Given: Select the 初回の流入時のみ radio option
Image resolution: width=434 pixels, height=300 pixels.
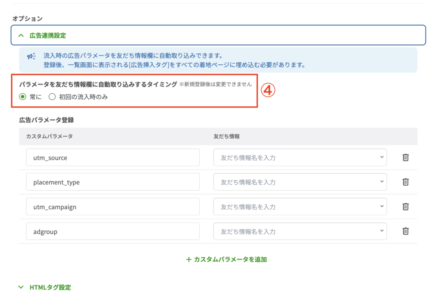Looking at the screenshot, I should pos(52,97).
